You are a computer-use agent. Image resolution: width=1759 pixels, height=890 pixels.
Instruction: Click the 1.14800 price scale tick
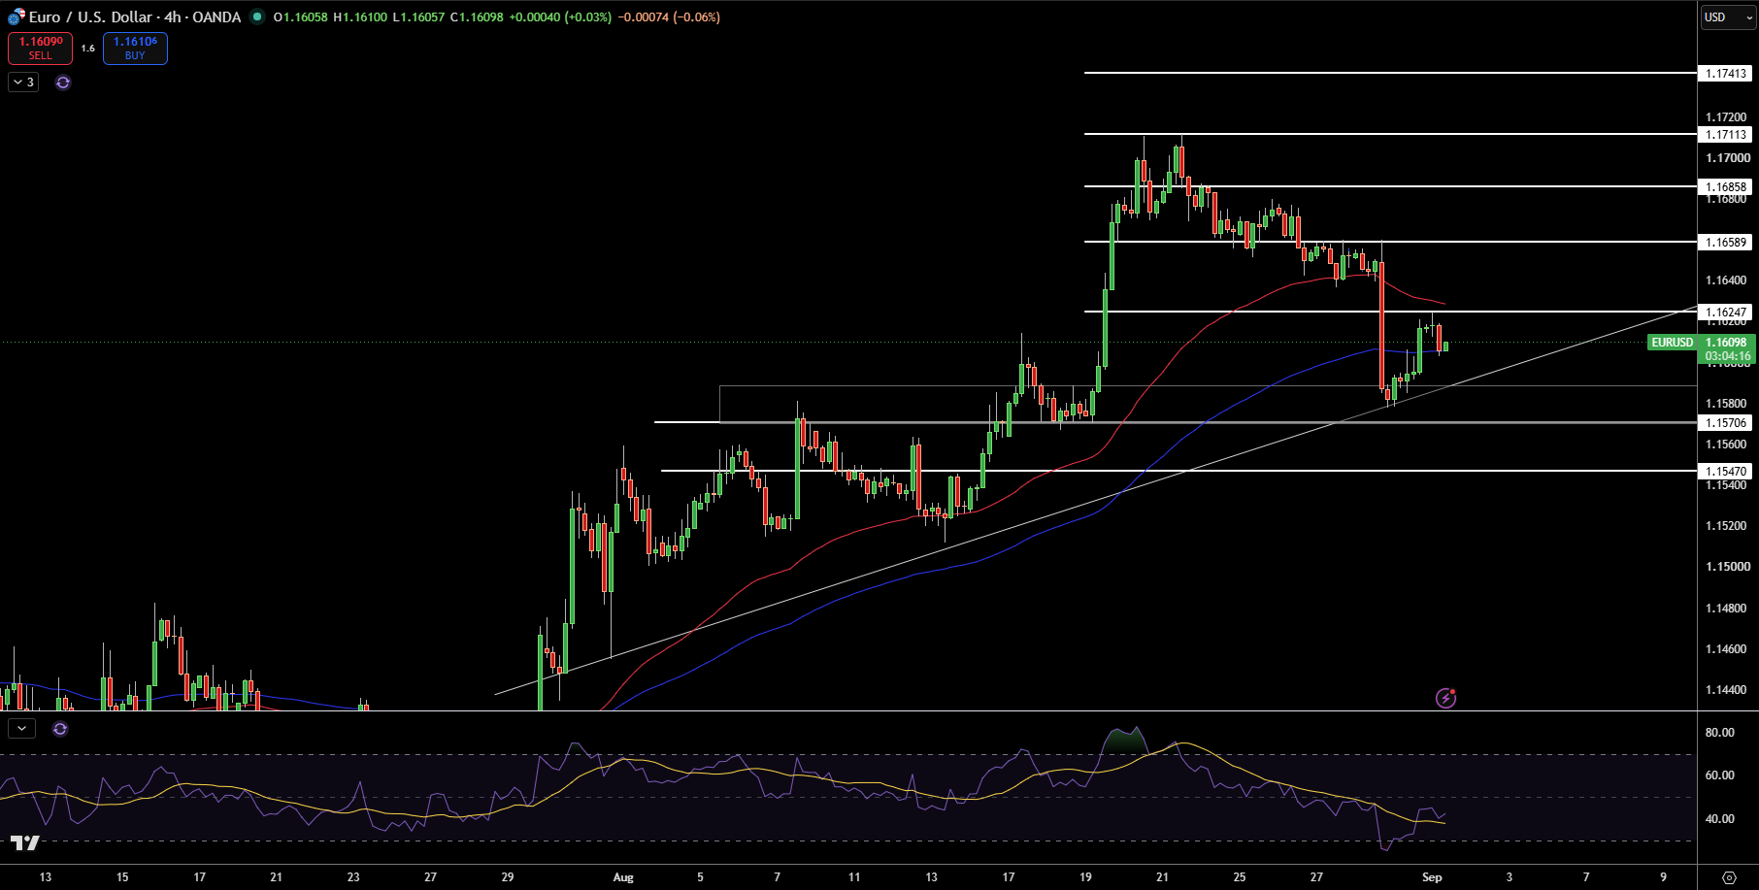[1728, 609]
